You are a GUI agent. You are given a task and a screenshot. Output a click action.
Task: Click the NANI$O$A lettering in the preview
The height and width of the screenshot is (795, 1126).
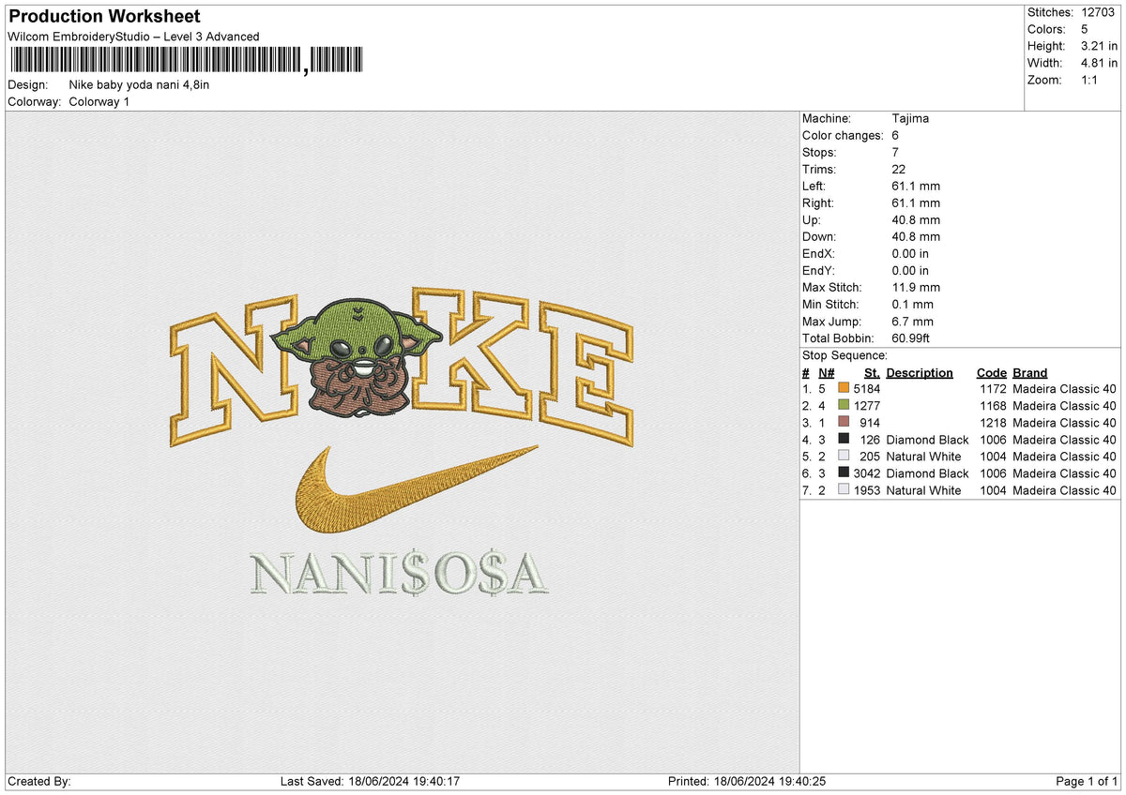(x=398, y=574)
